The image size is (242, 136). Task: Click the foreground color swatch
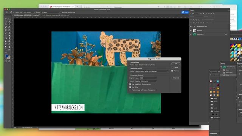click(x=7, y=56)
